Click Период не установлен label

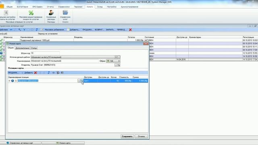48,34
